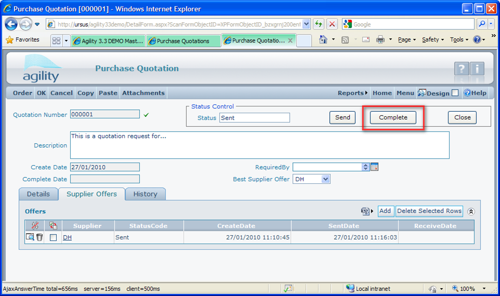Tick the checkbox in the DH supplier row

pyautogui.click(x=53, y=237)
